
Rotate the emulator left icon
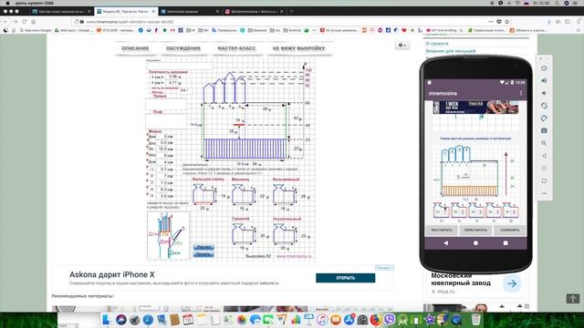coord(544,106)
